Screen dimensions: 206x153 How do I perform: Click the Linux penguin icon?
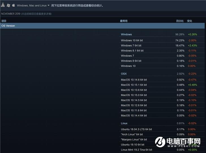click(x=3, y=5)
